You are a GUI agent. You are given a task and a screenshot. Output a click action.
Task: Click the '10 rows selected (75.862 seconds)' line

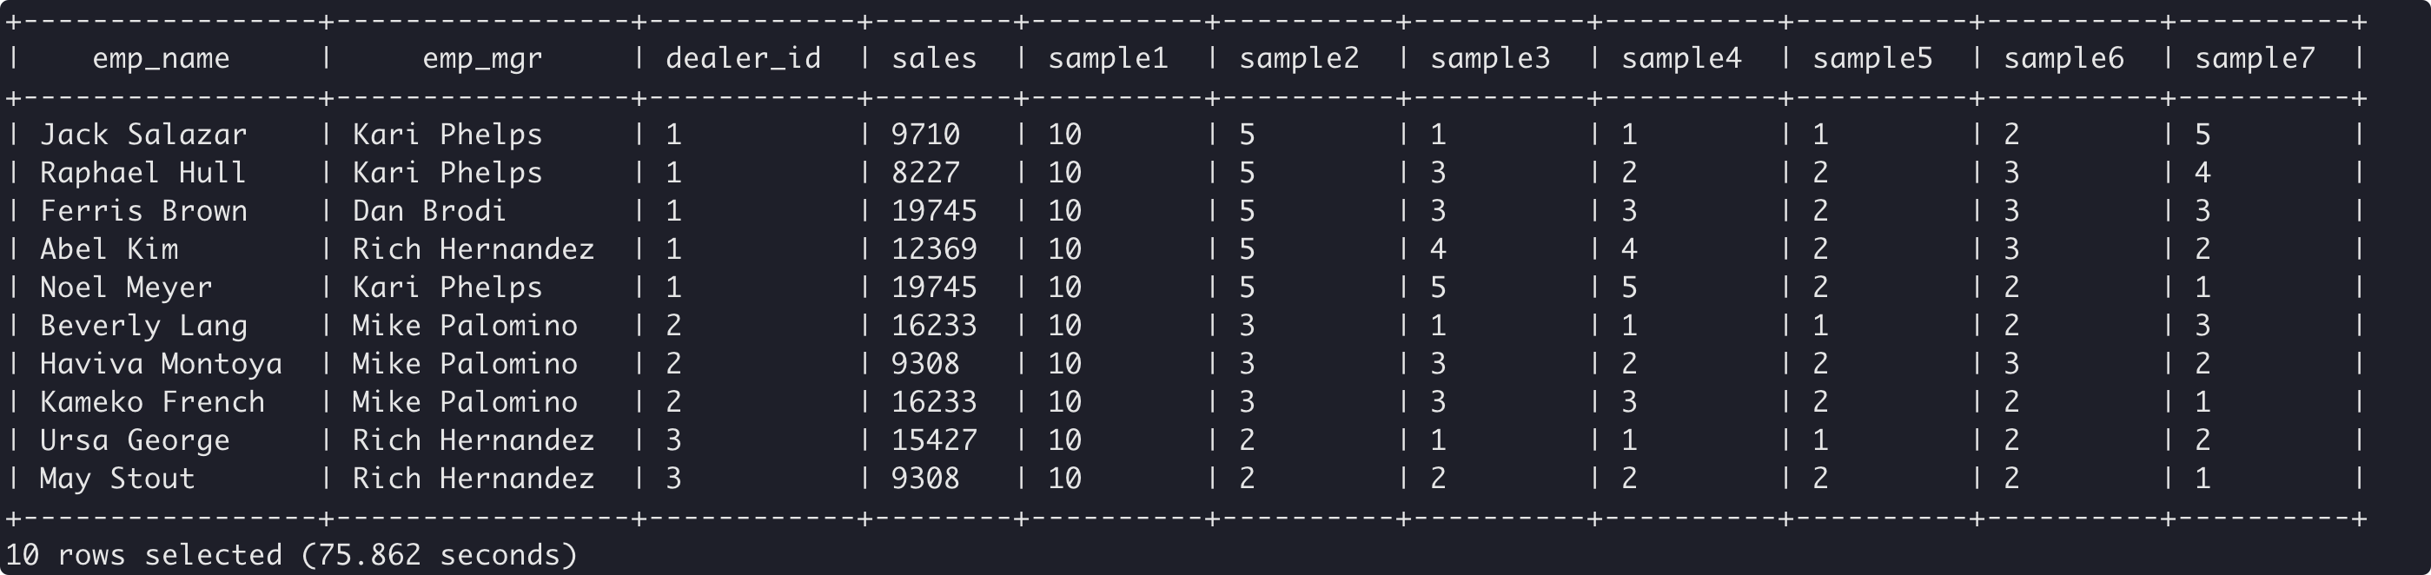(291, 554)
